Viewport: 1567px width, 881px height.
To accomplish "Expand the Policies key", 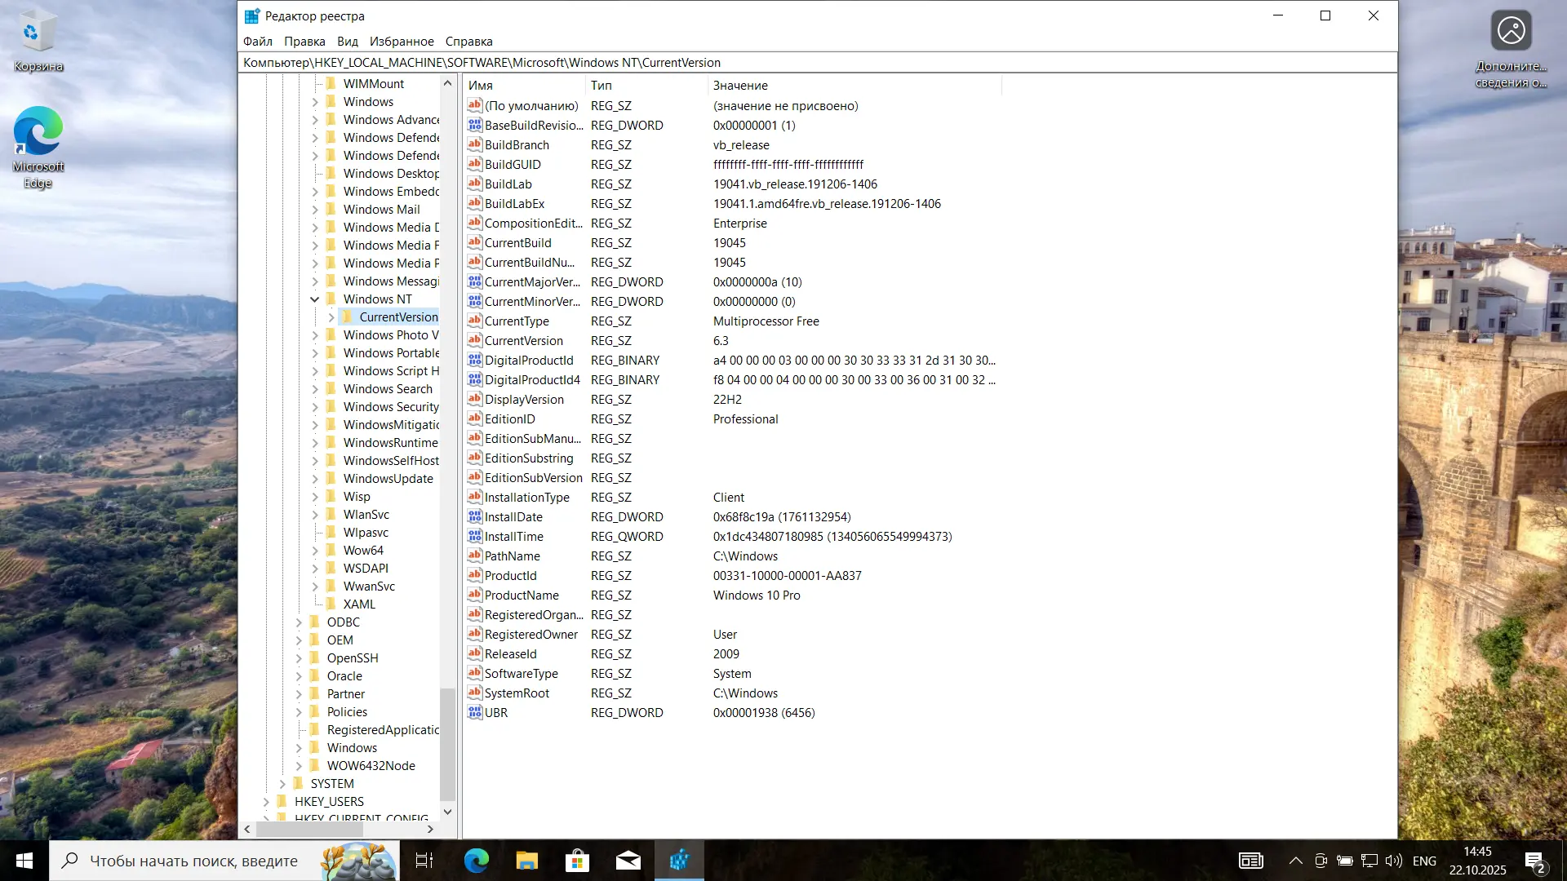I will point(299,712).
